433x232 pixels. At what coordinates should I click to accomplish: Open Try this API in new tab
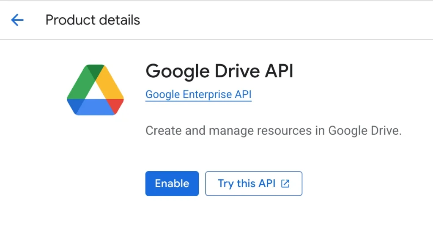[x=254, y=183]
